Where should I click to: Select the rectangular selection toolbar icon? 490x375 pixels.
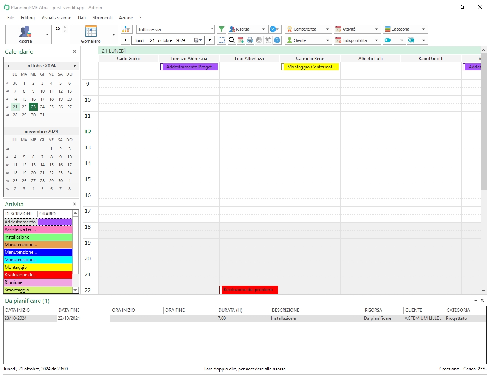(x=222, y=40)
